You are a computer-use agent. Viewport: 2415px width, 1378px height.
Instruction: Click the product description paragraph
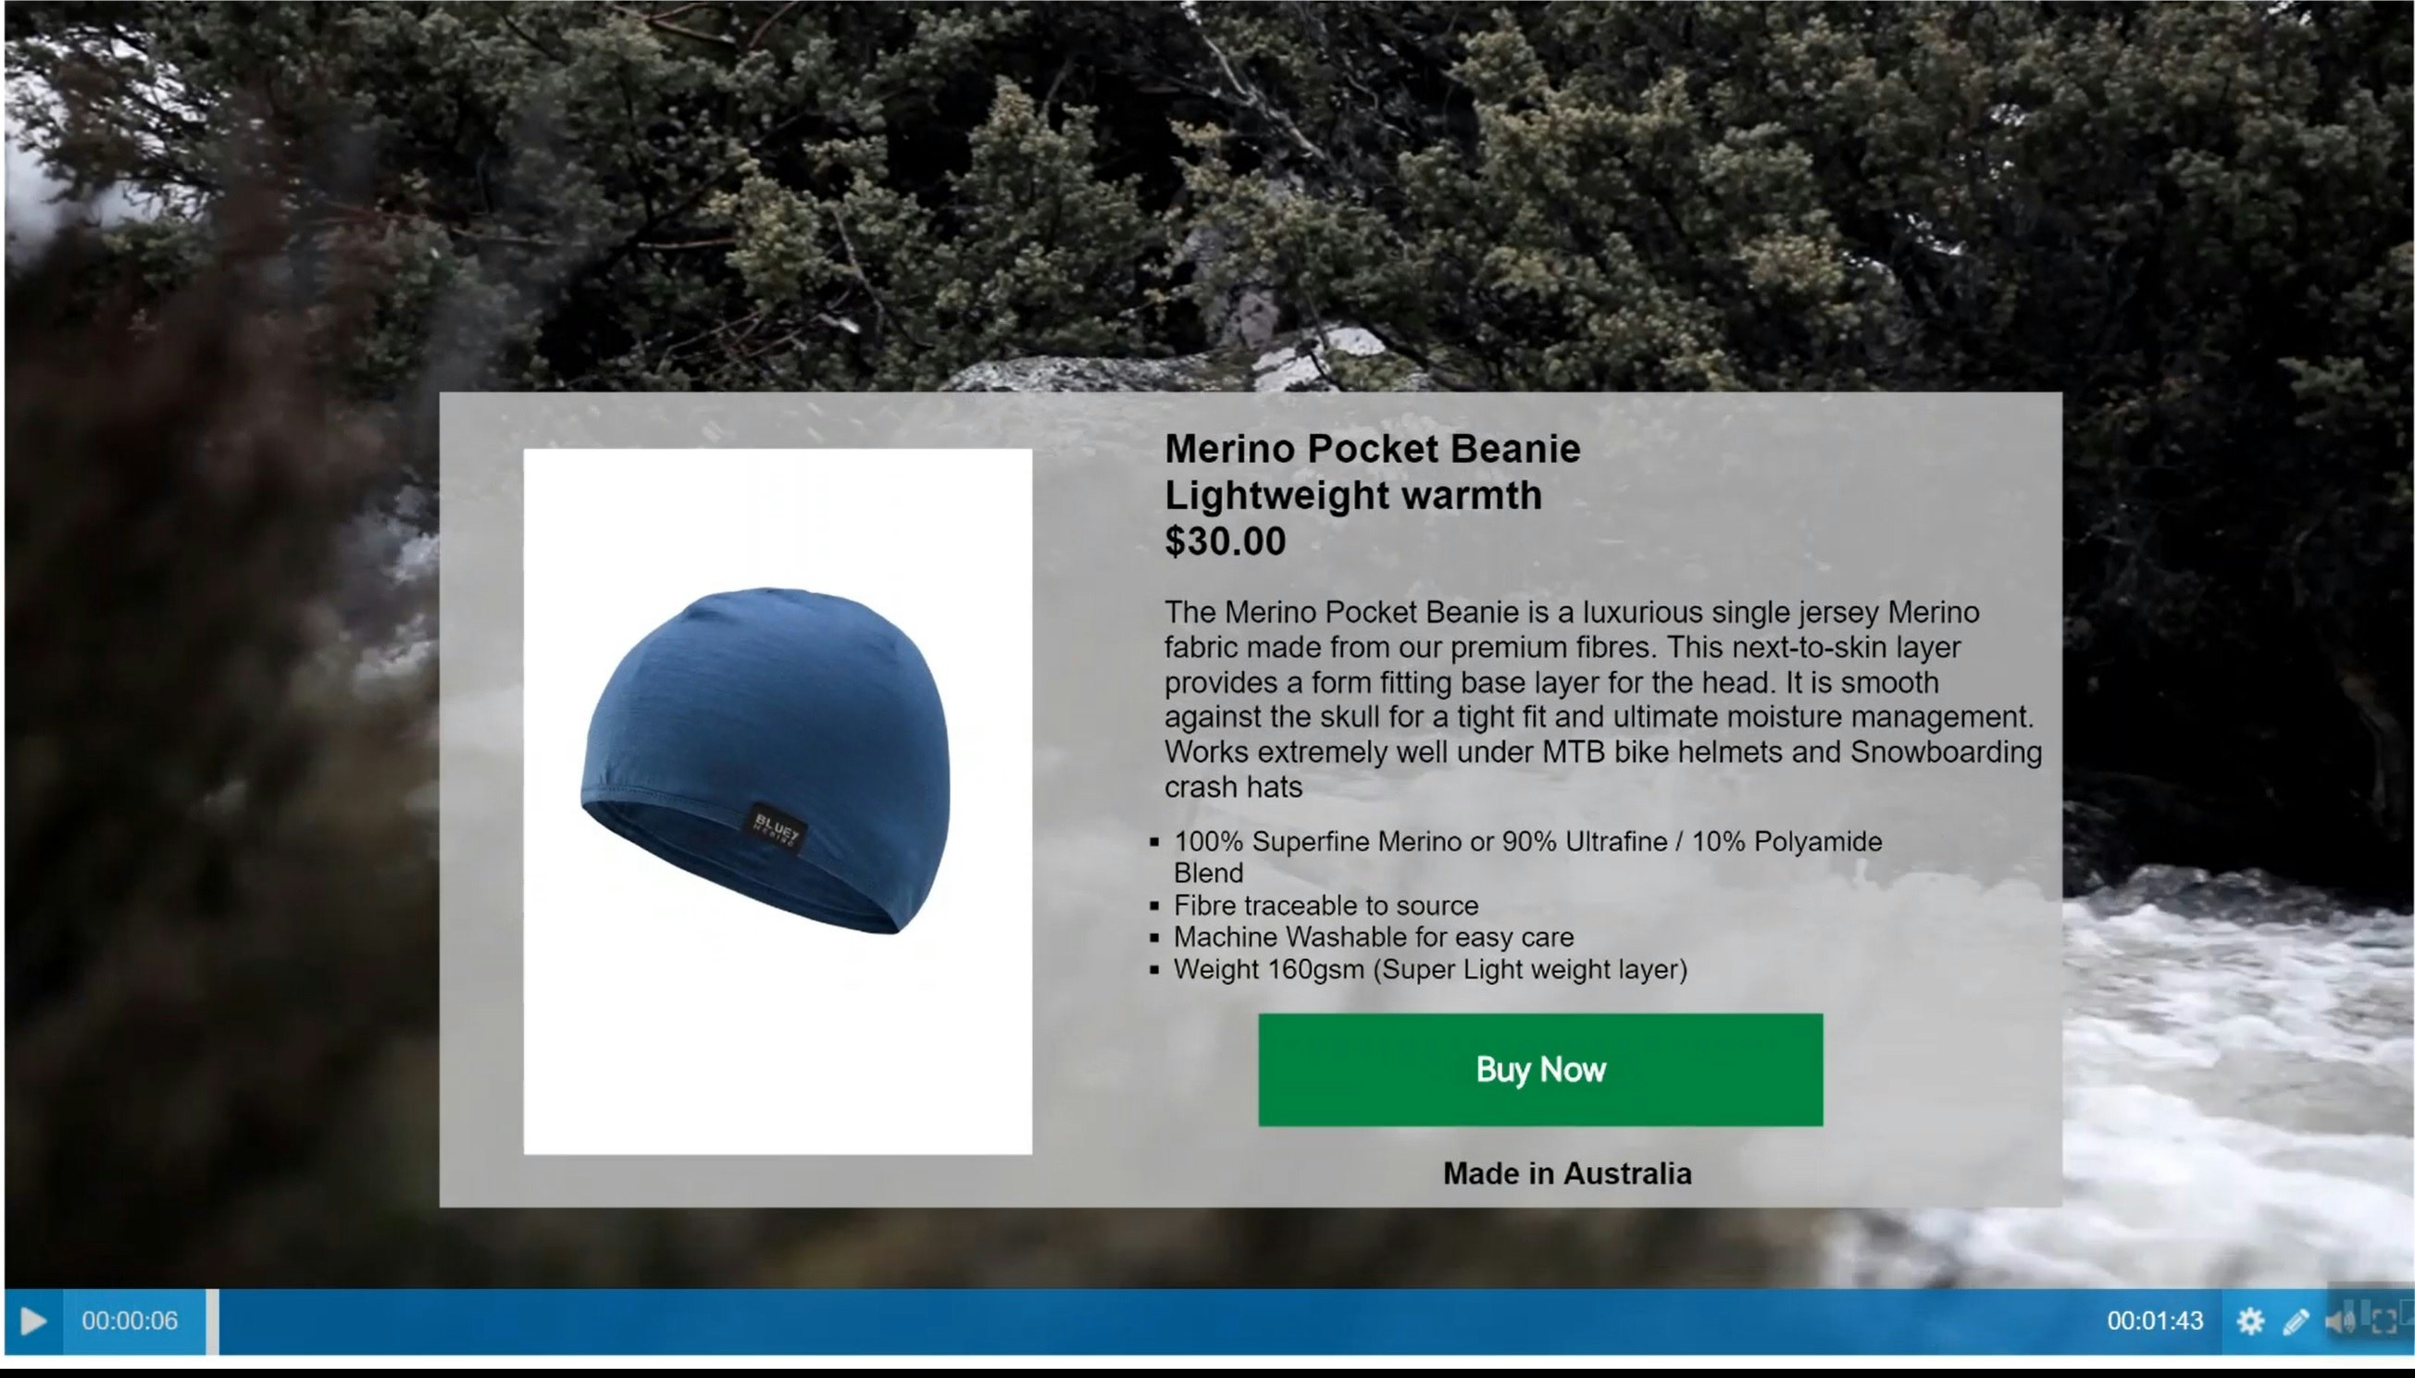(x=1602, y=700)
